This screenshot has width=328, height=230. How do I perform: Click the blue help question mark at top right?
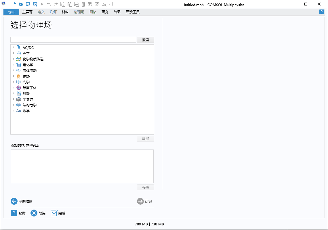321,12
